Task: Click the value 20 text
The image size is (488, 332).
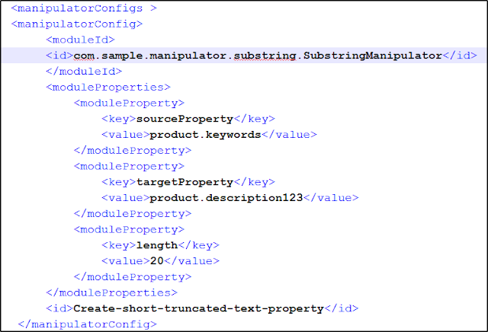Action: (x=157, y=261)
